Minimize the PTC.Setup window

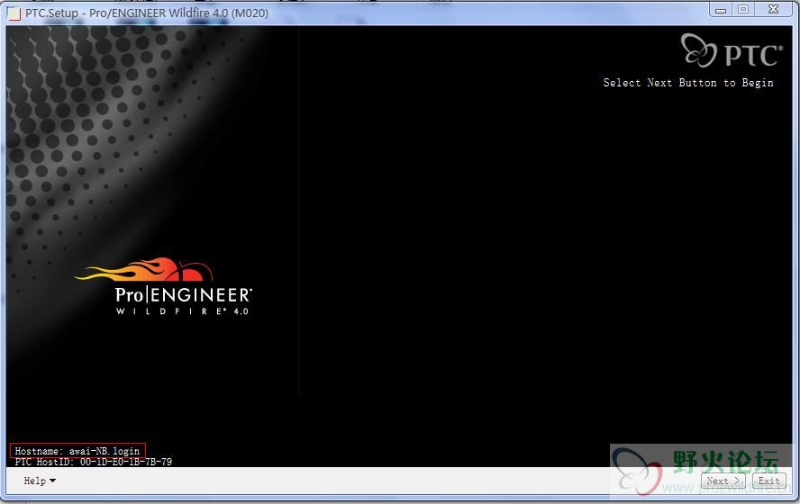point(721,10)
